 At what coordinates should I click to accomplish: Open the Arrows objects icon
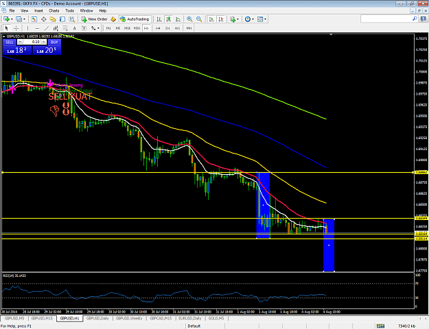tap(93, 28)
